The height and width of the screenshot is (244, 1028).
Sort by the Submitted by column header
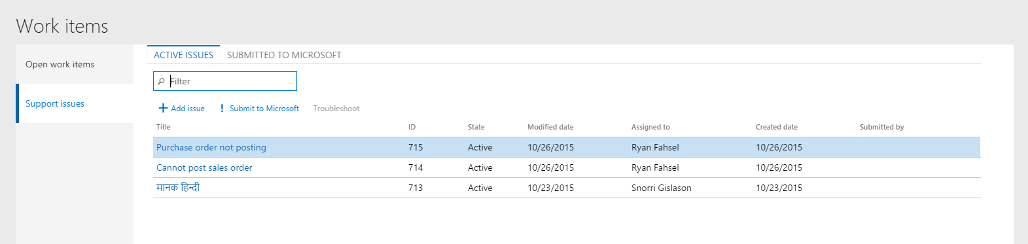[881, 127]
